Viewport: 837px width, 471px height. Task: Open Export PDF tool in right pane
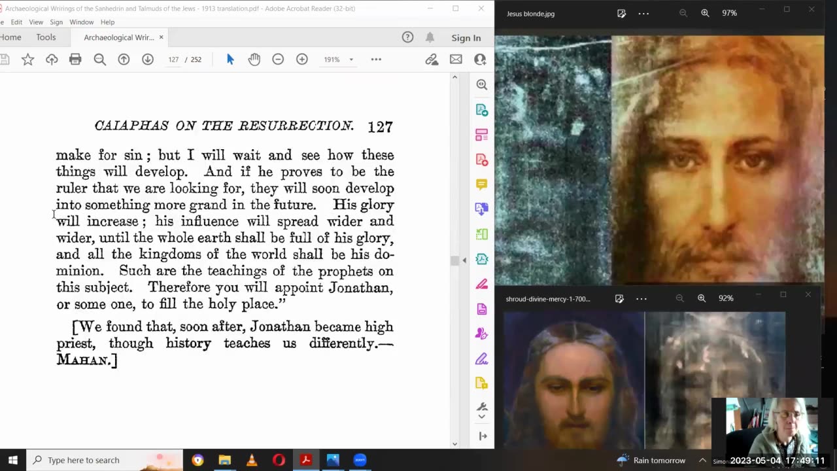pyautogui.click(x=482, y=110)
